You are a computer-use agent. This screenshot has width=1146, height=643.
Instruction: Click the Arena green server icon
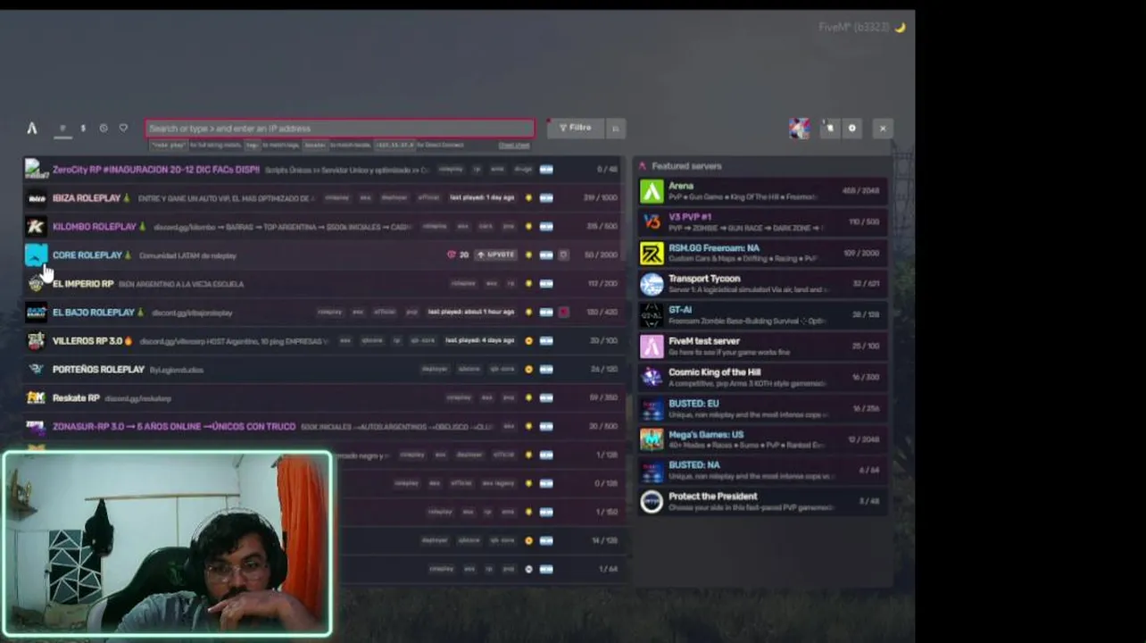point(652,191)
